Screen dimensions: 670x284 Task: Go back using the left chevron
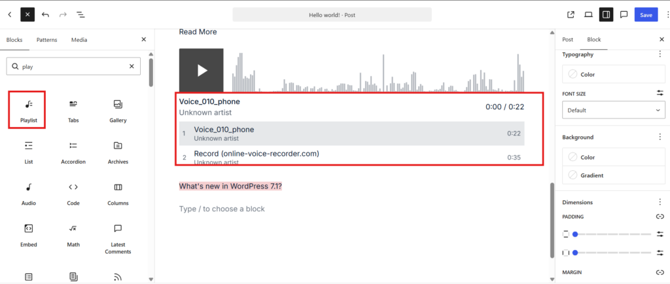pos(10,14)
